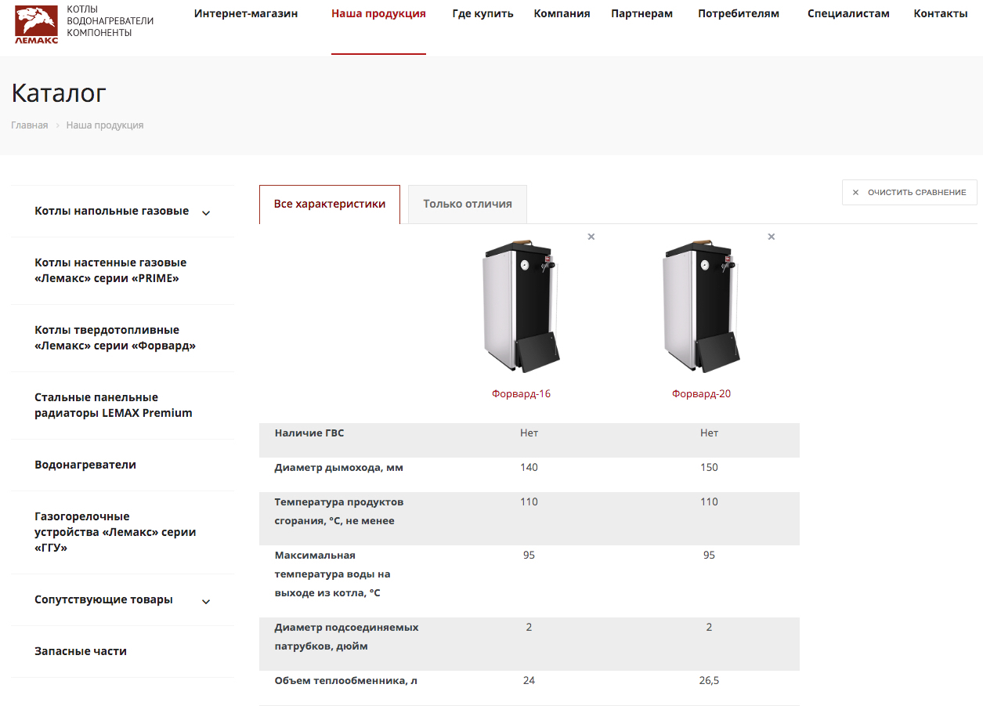The width and height of the screenshot is (983, 706).
Task: Click the Каталог page heading
Action: [59, 93]
